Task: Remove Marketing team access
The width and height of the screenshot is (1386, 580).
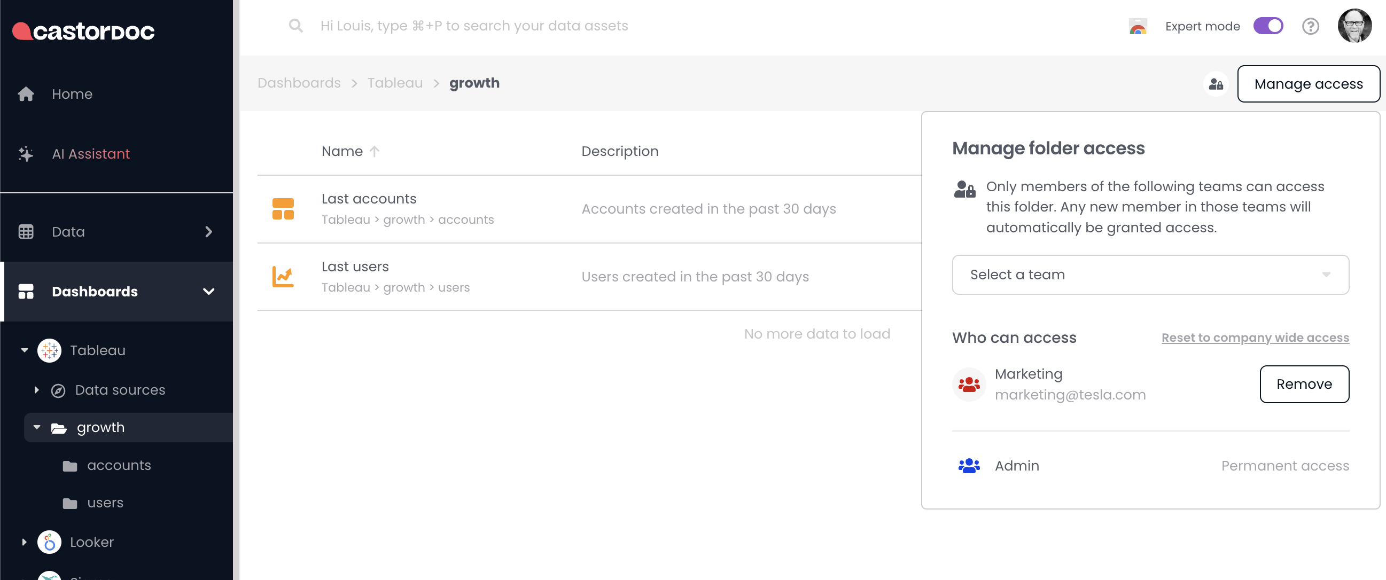Action: click(x=1304, y=384)
